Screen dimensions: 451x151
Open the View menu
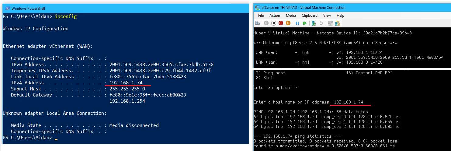[327, 16]
